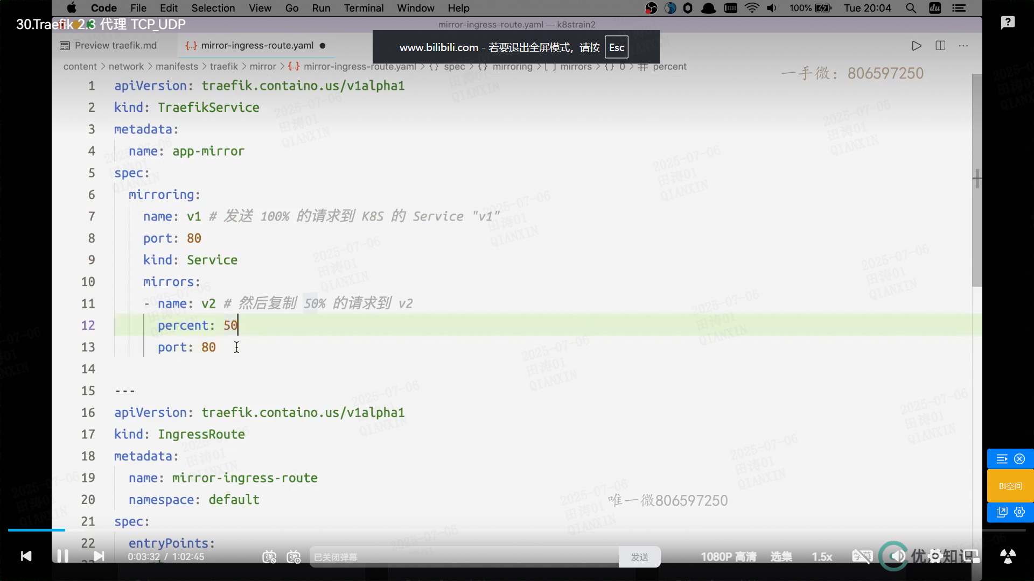1034x581 pixels.
Task: Click the BI空间 orange button
Action: click(x=1010, y=486)
